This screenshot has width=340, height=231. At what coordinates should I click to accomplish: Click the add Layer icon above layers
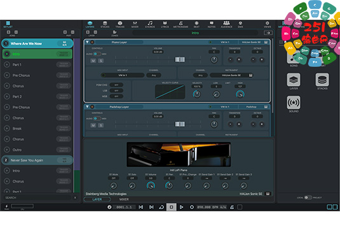[88, 32]
